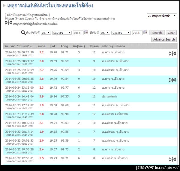Open the 2014-06-23 08:17:14 earthquake event
The width and height of the screenshot is (180, 171).
point(90,133)
